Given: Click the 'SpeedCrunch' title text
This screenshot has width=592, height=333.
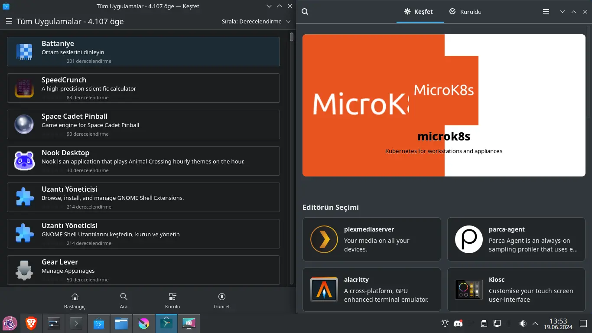Looking at the screenshot, I should click(x=64, y=80).
